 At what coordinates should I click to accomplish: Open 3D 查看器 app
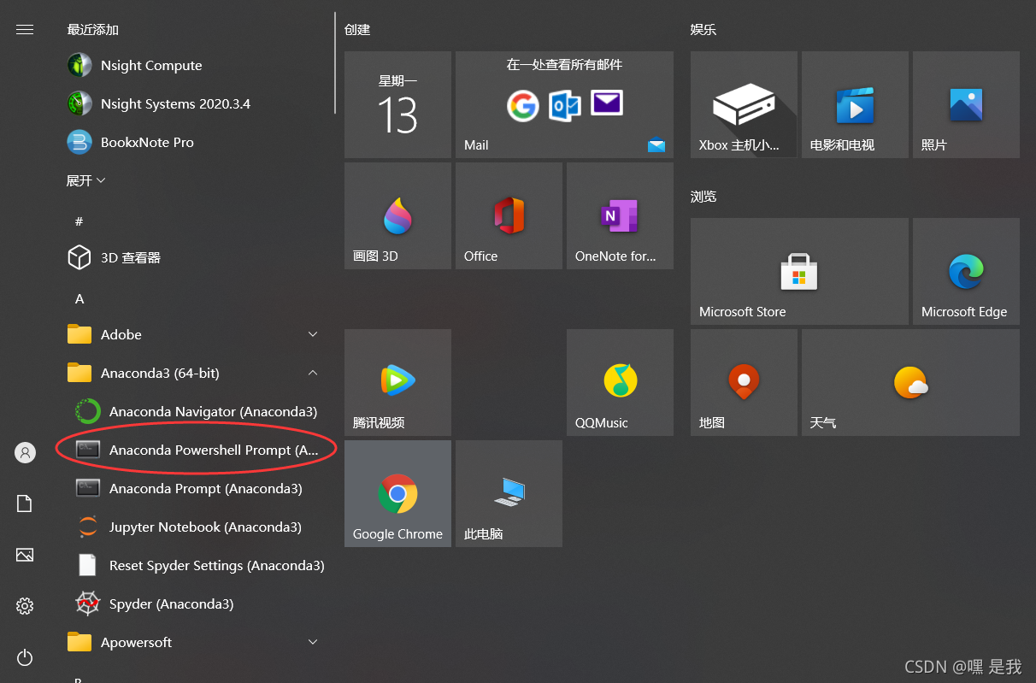click(x=197, y=257)
